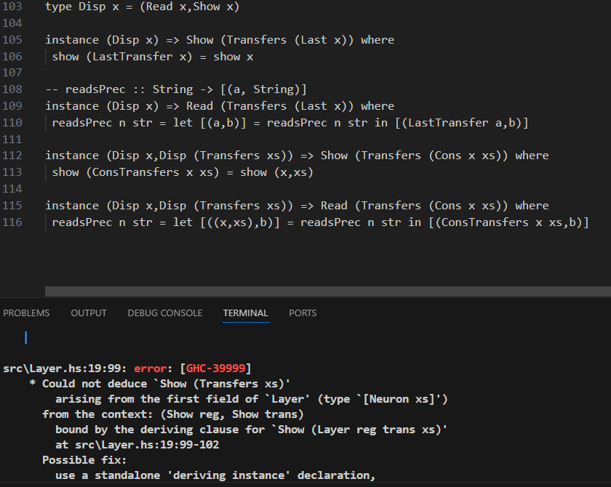Follow the src\Layer.hs:19:99 error link
Viewport: 611px width, 487px height.
(65, 369)
